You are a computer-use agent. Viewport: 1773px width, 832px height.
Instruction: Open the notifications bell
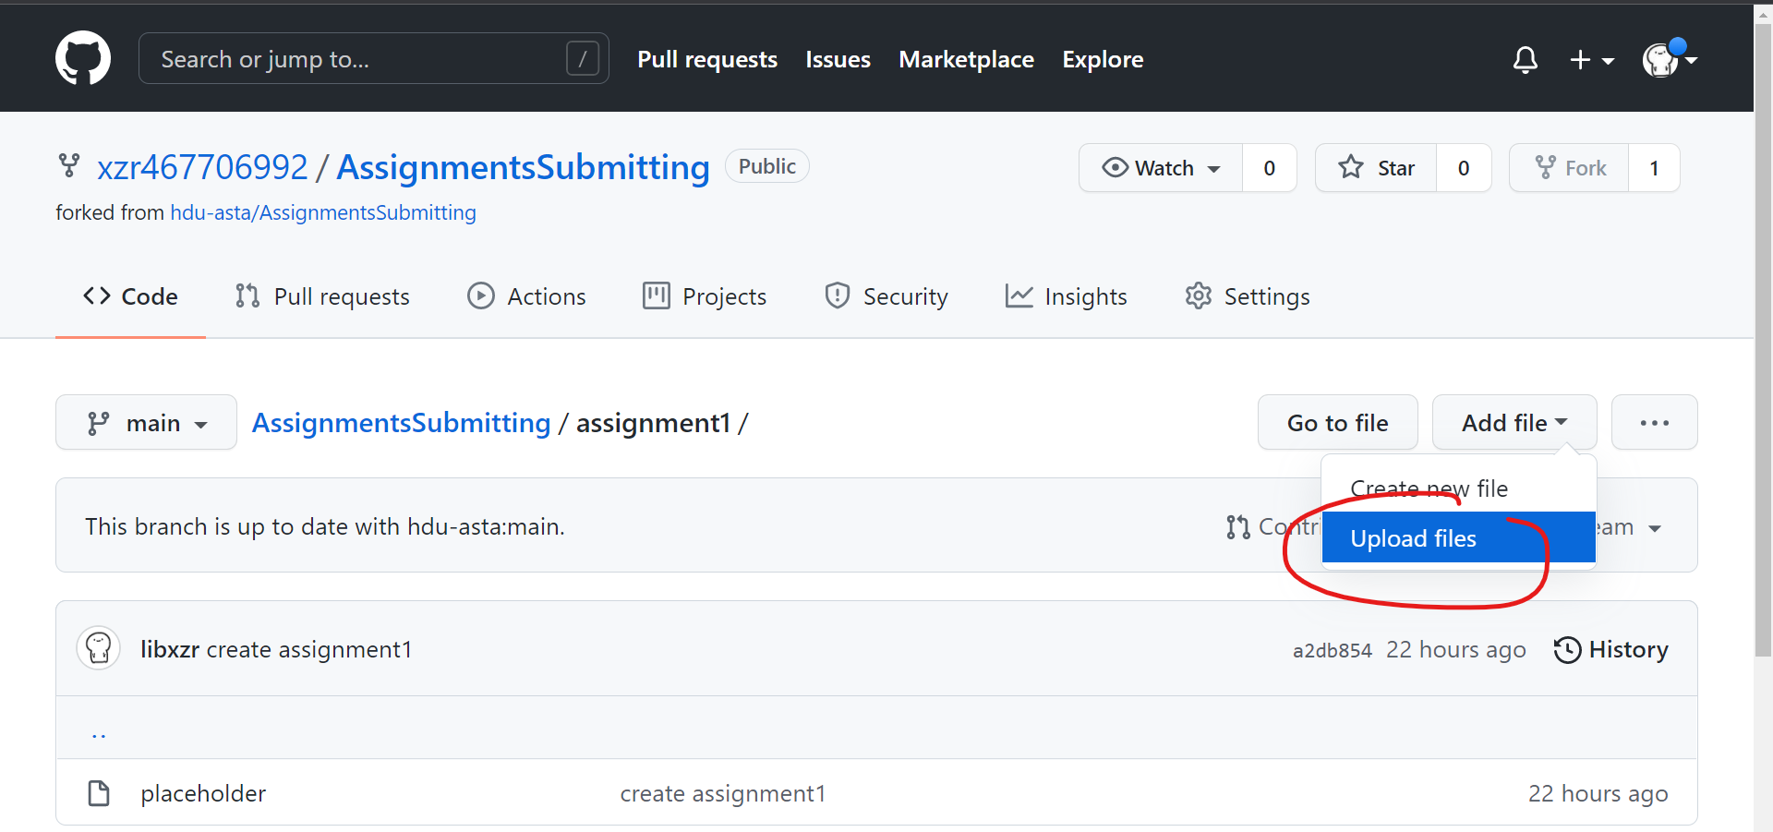pyautogui.click(x=1525, y=60)
